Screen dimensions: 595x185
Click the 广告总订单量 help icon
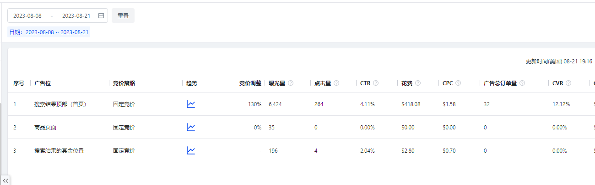point(522,83)
